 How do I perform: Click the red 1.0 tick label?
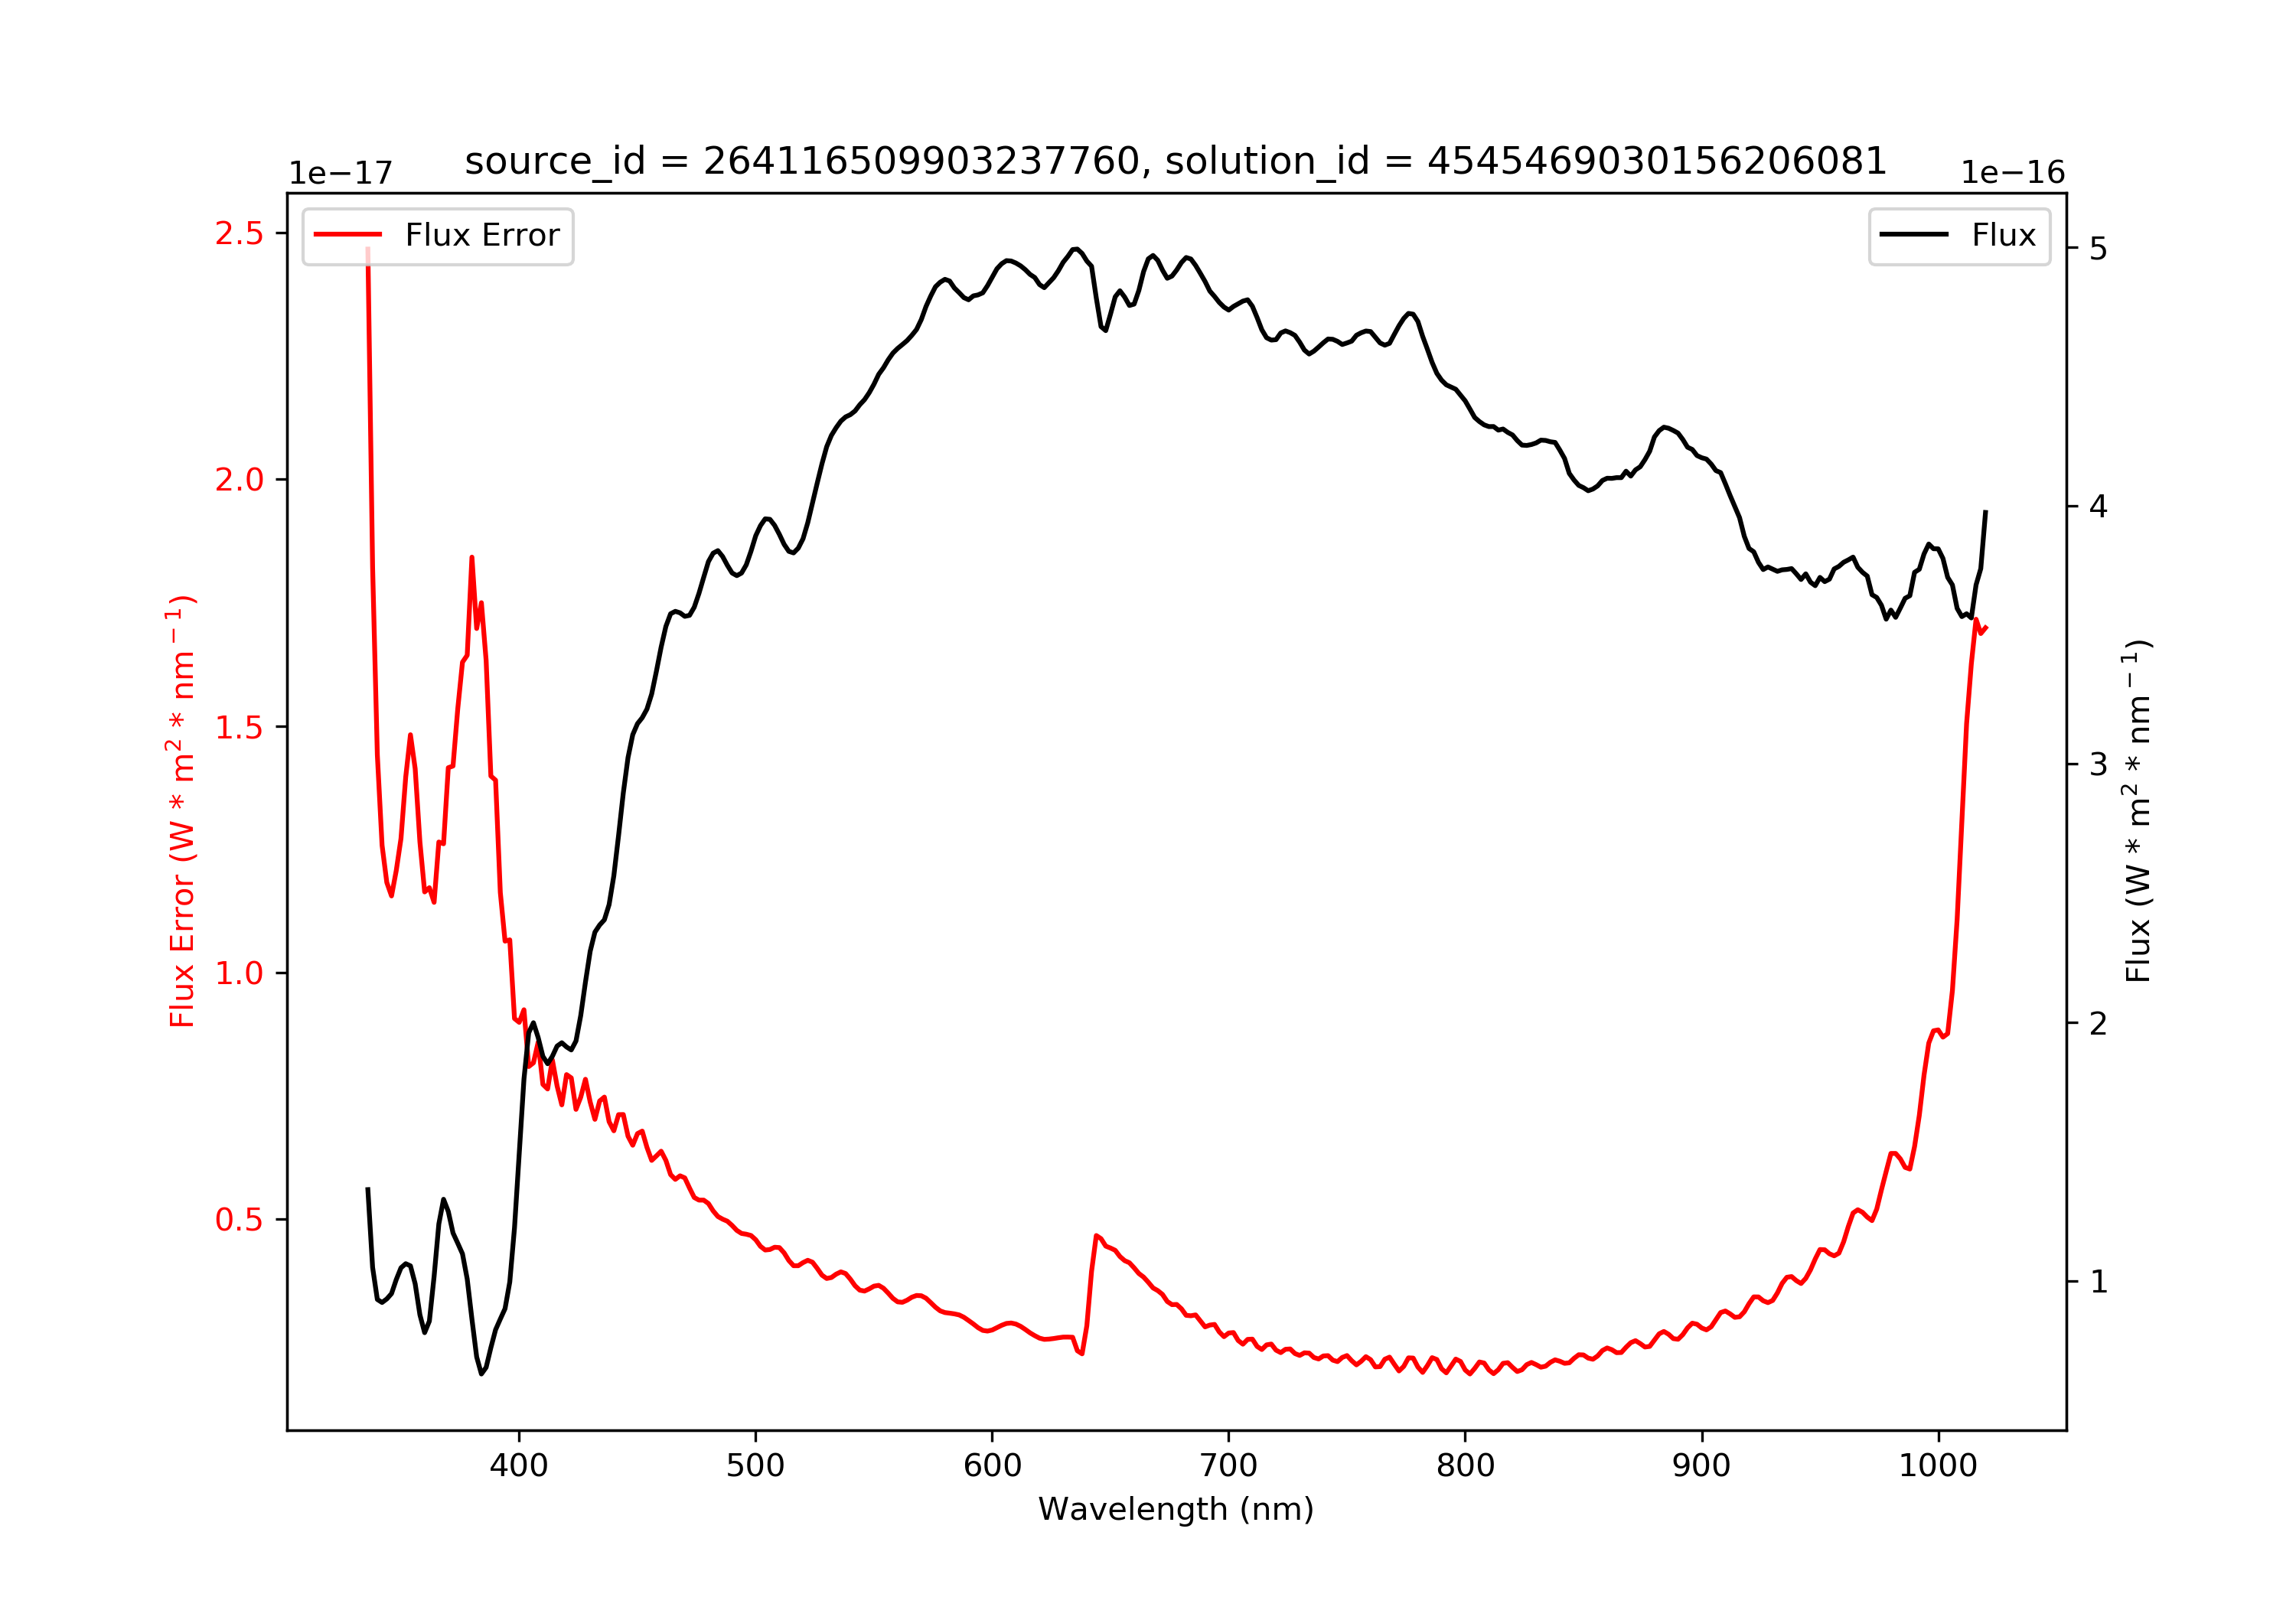pyautogui.click(x=239, y=973)
